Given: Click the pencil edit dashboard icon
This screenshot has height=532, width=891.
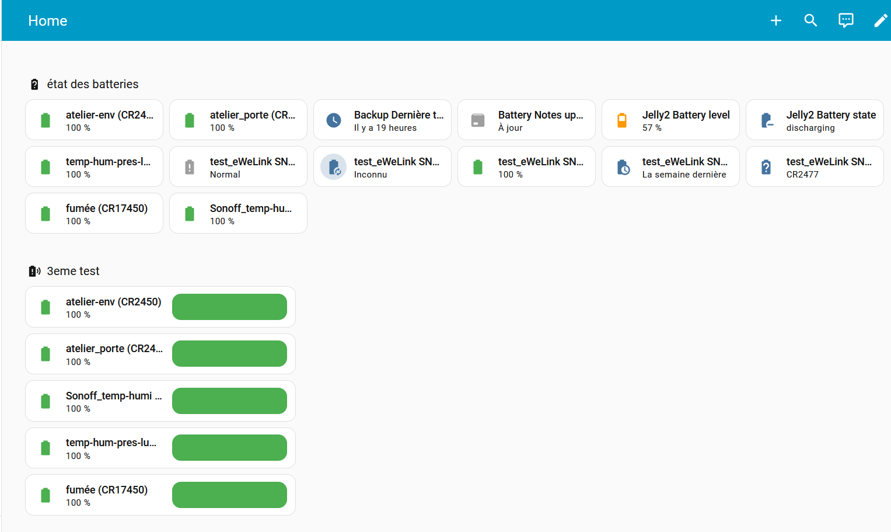Looking at the screenshot, I should click(880, 20).
